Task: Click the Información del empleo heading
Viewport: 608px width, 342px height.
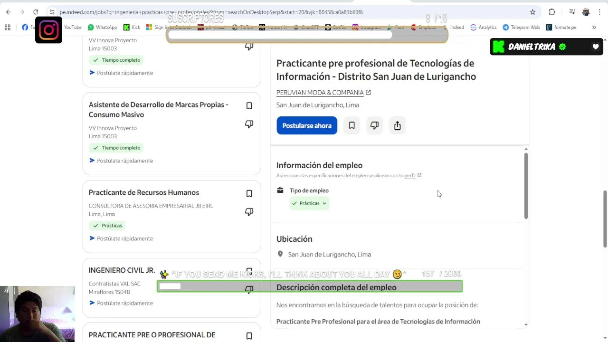Action: 319,165
